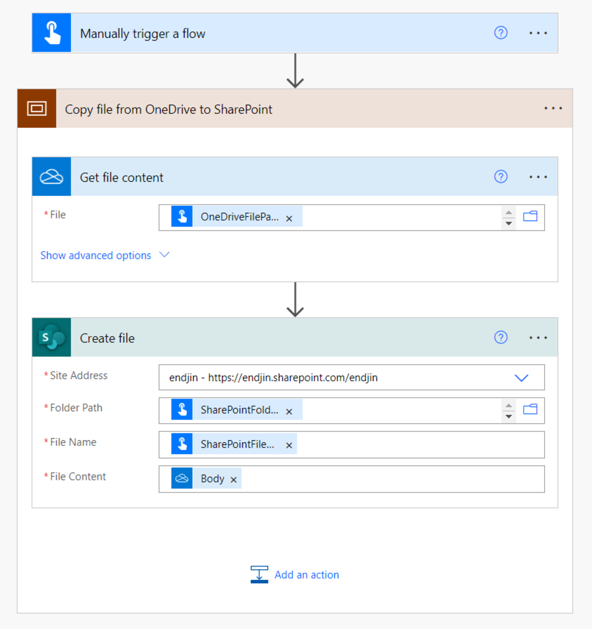Open the Manually trigger a flow ellipsis menu
Image resolution: width=592 pixels, height=629 pixels.
pyautogui.click(x=538, y=33)
